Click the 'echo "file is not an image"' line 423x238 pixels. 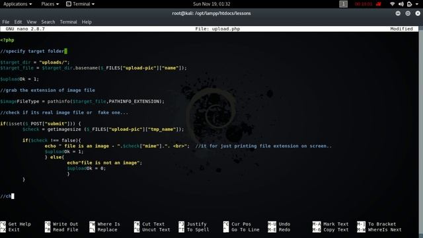pyautogui.click(x=104, y=163)
